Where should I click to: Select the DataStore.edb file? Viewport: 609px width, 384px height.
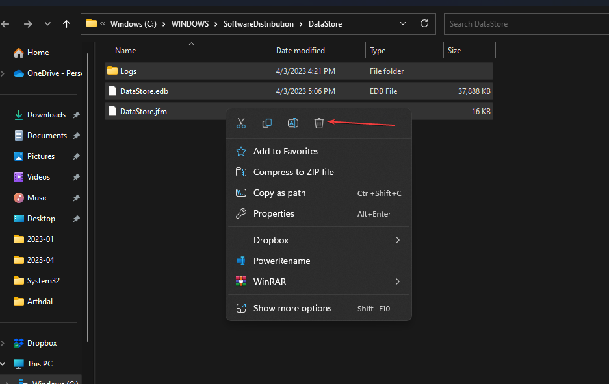click(x=144, y=91)
